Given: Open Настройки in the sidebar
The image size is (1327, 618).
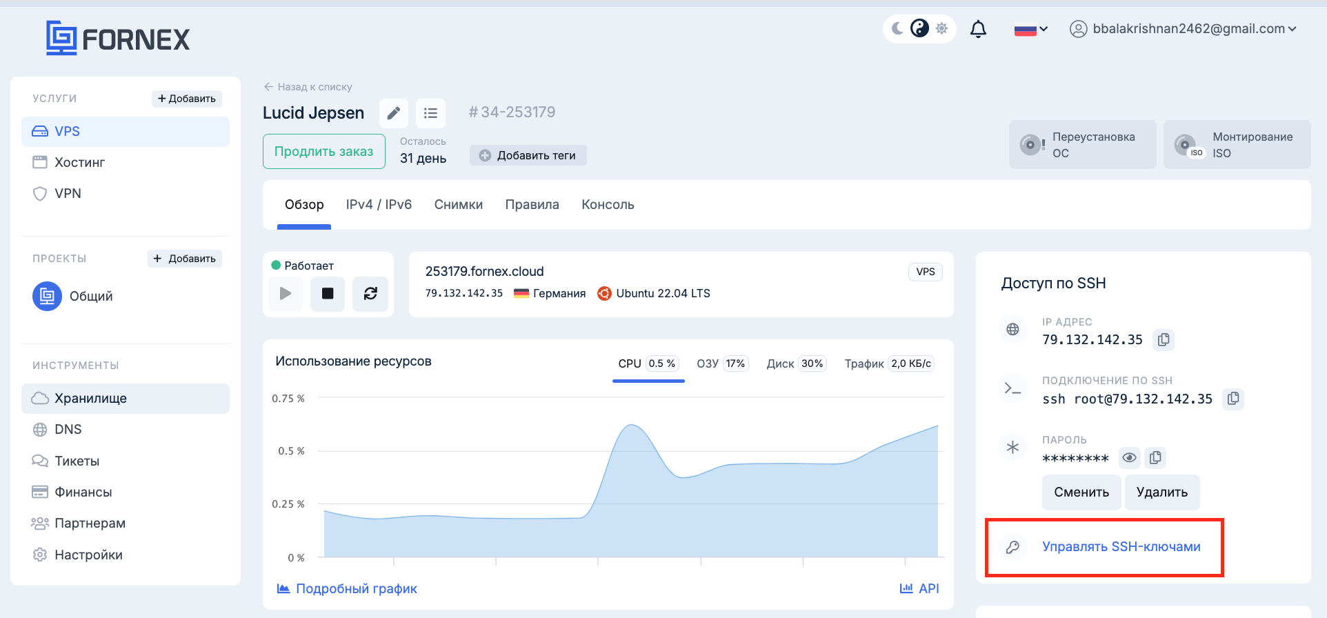Looking at the screenshot, I should 126,555.
